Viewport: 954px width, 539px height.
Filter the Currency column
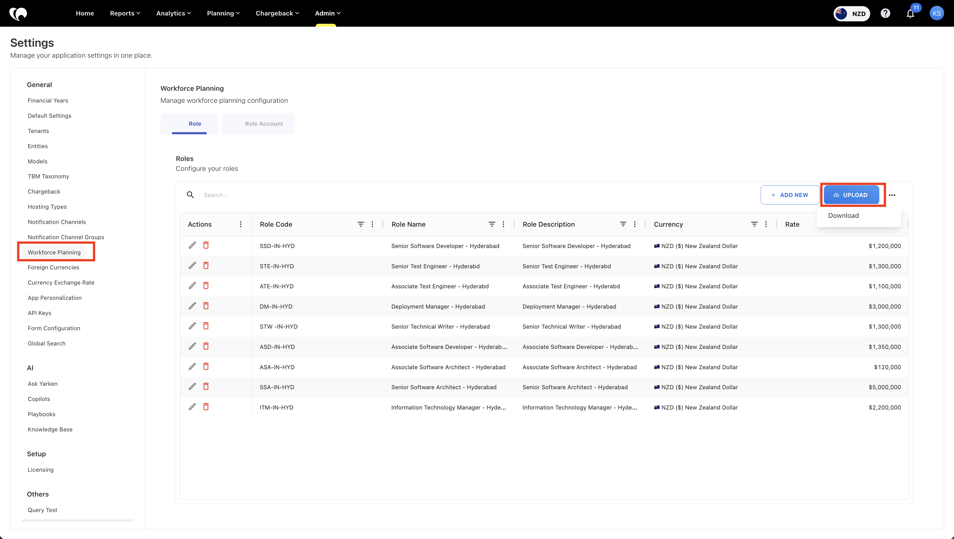(x=754, y=224)
